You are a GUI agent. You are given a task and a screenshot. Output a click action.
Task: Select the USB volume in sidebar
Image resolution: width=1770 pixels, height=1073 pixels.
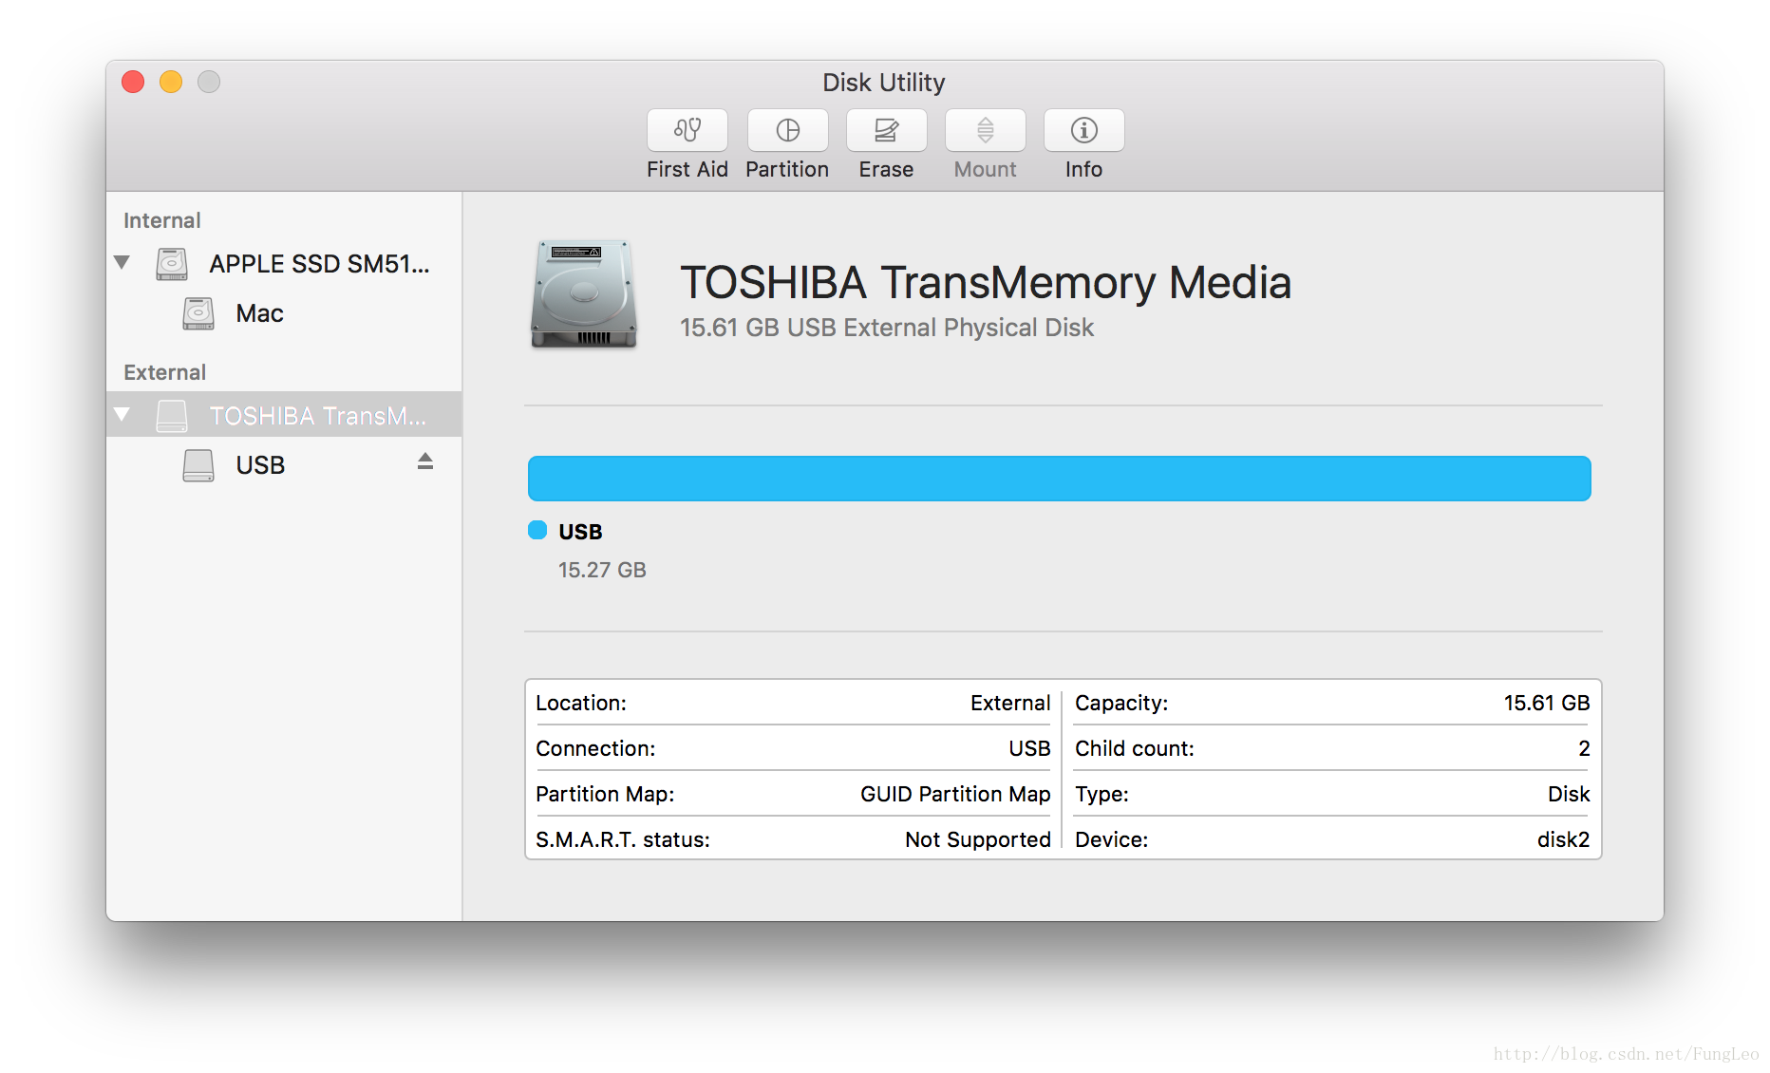259,465
